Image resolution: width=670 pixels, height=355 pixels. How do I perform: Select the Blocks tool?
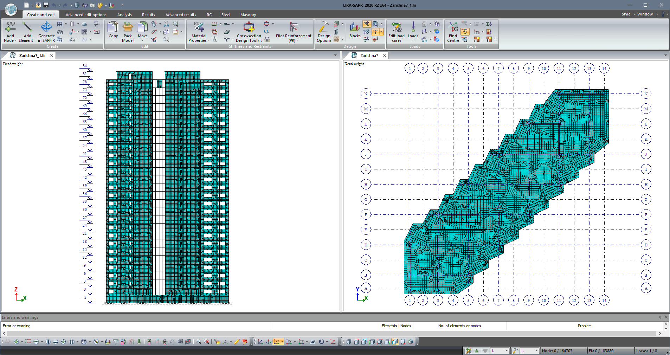tap(354, 31)
